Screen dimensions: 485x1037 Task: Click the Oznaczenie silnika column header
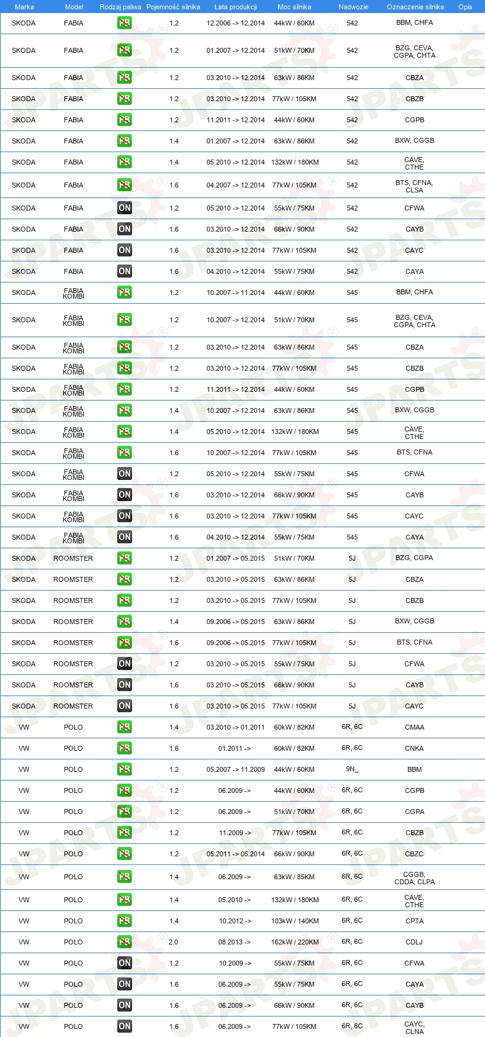point(416,7)
